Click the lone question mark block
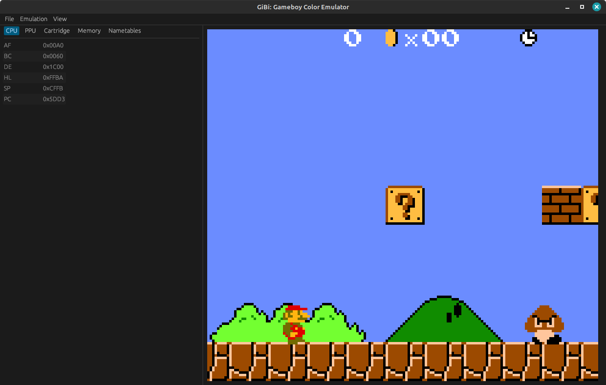 405,205
